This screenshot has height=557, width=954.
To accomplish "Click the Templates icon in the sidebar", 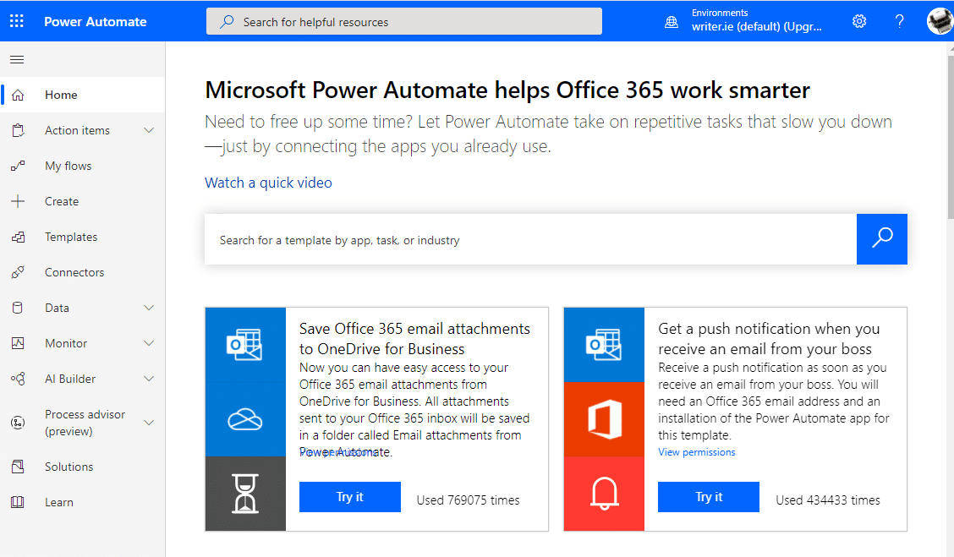I will pos(19,237).
